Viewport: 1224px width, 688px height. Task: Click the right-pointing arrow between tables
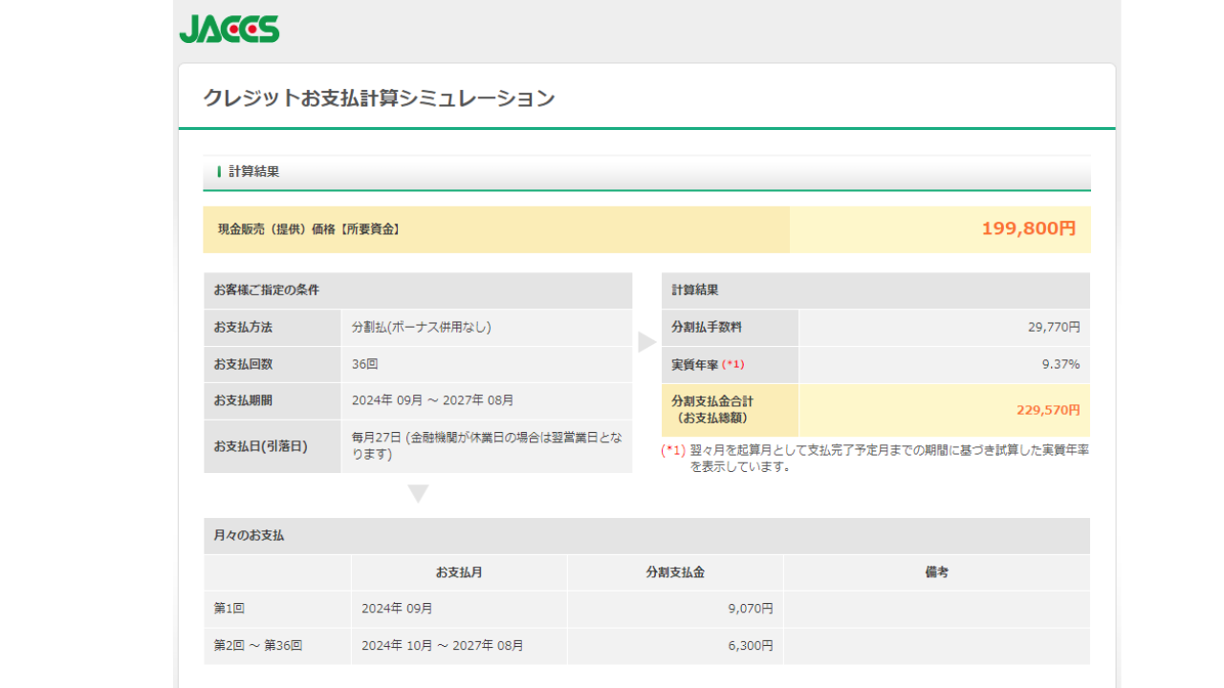[646, 342]
